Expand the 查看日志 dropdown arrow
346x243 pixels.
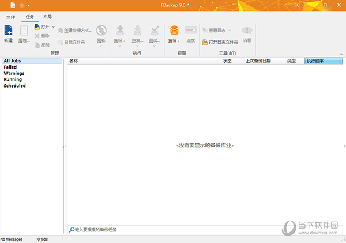coord(230,31)
